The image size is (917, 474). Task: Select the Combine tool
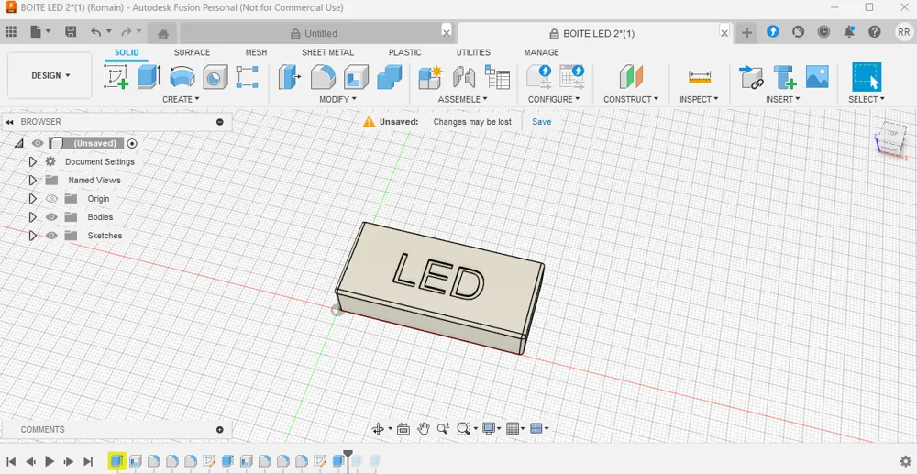(389, 77)
